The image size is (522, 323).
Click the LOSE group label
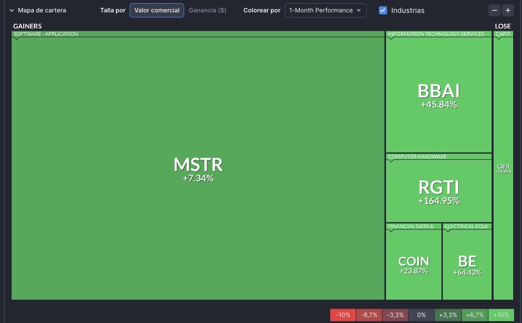click(x=503, y=26)
